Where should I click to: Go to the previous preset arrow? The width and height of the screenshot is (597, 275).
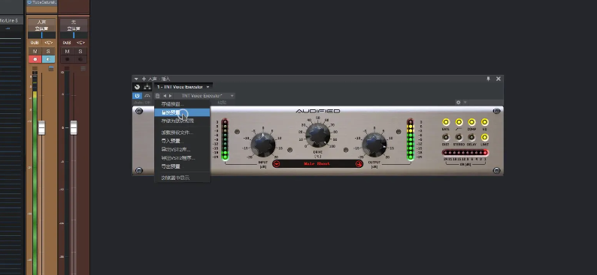[x=165, y=96]
